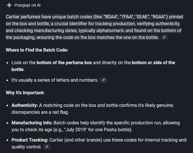Click the bold "Product Tracking:" label
193x153 pixels.
click(x=30, y=140)
